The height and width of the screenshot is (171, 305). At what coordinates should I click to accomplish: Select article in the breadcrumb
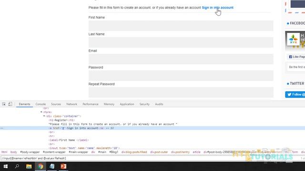pos(196,152)
